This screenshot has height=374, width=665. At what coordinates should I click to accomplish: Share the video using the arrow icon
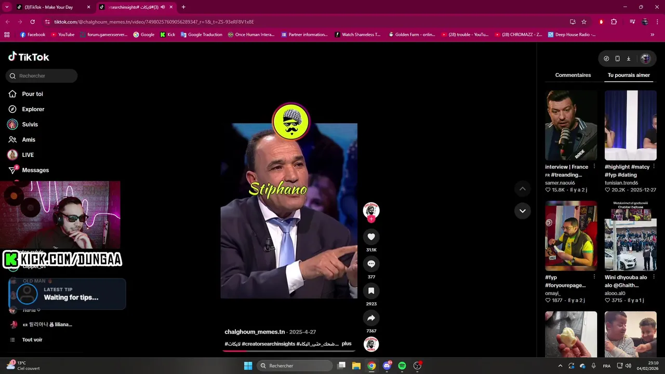click(x=371, y=318)
